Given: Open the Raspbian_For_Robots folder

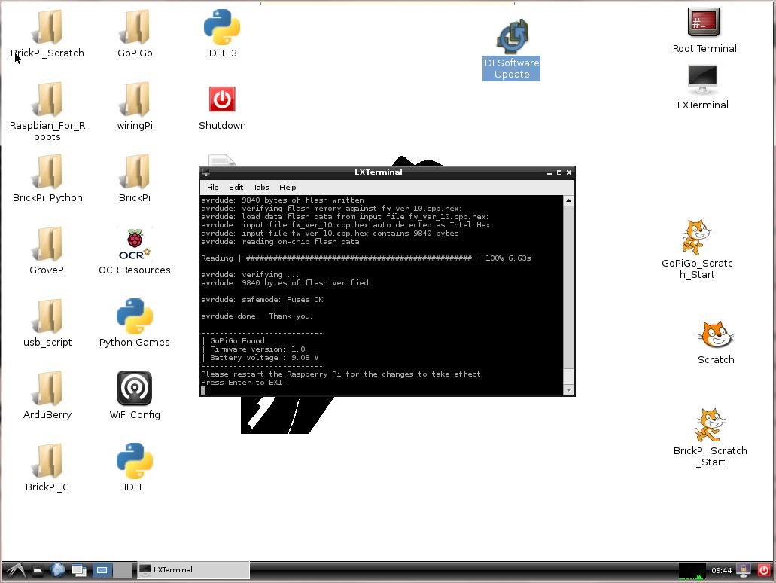Looking at the screenshot, I should tap(47, 99).
